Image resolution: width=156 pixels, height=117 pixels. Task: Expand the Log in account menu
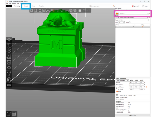point(146,6)
